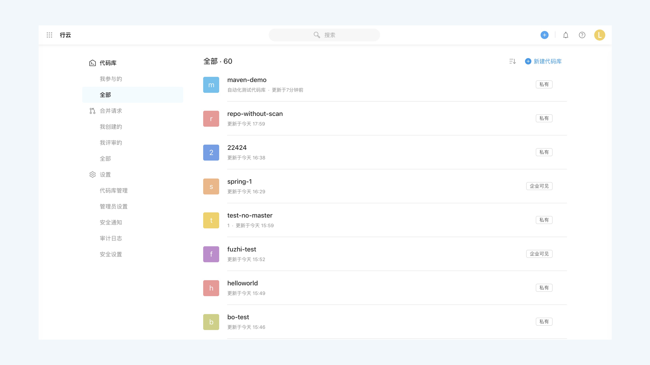Open 代码库管理 settings
This screenshot has width=650, height=365.
click(x=114, y=191)
